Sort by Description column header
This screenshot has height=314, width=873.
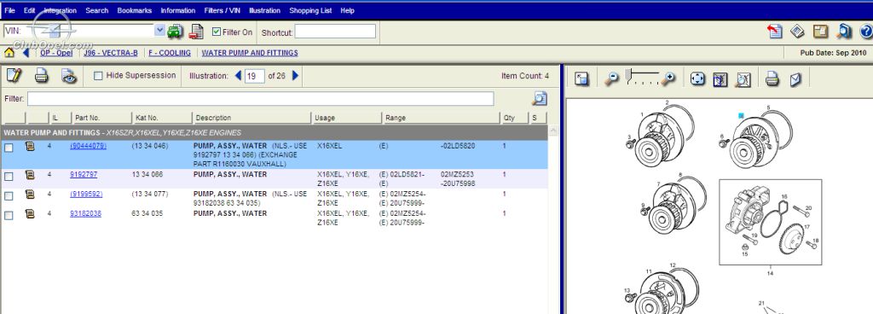(x=251, y=118)
